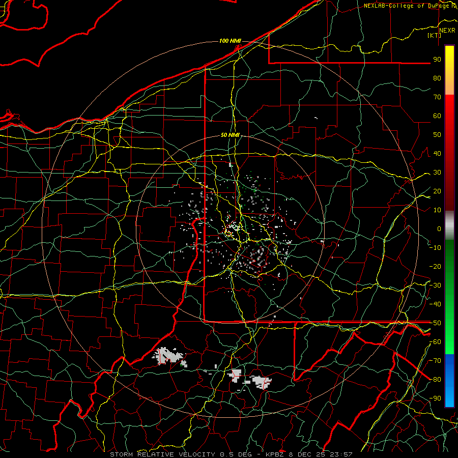Viewport: 458px width, 458px height.
Task: Click the "30" value on the velocity scale
Action: [x=437, y=173]
